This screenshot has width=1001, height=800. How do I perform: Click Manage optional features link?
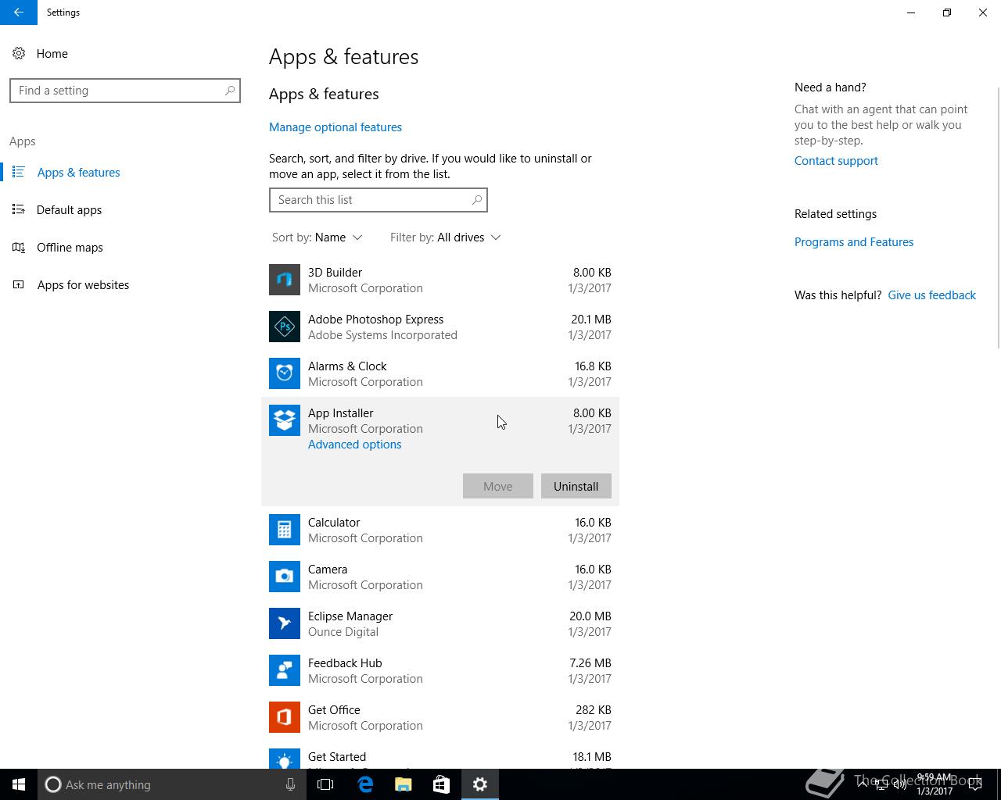(335, 127)
